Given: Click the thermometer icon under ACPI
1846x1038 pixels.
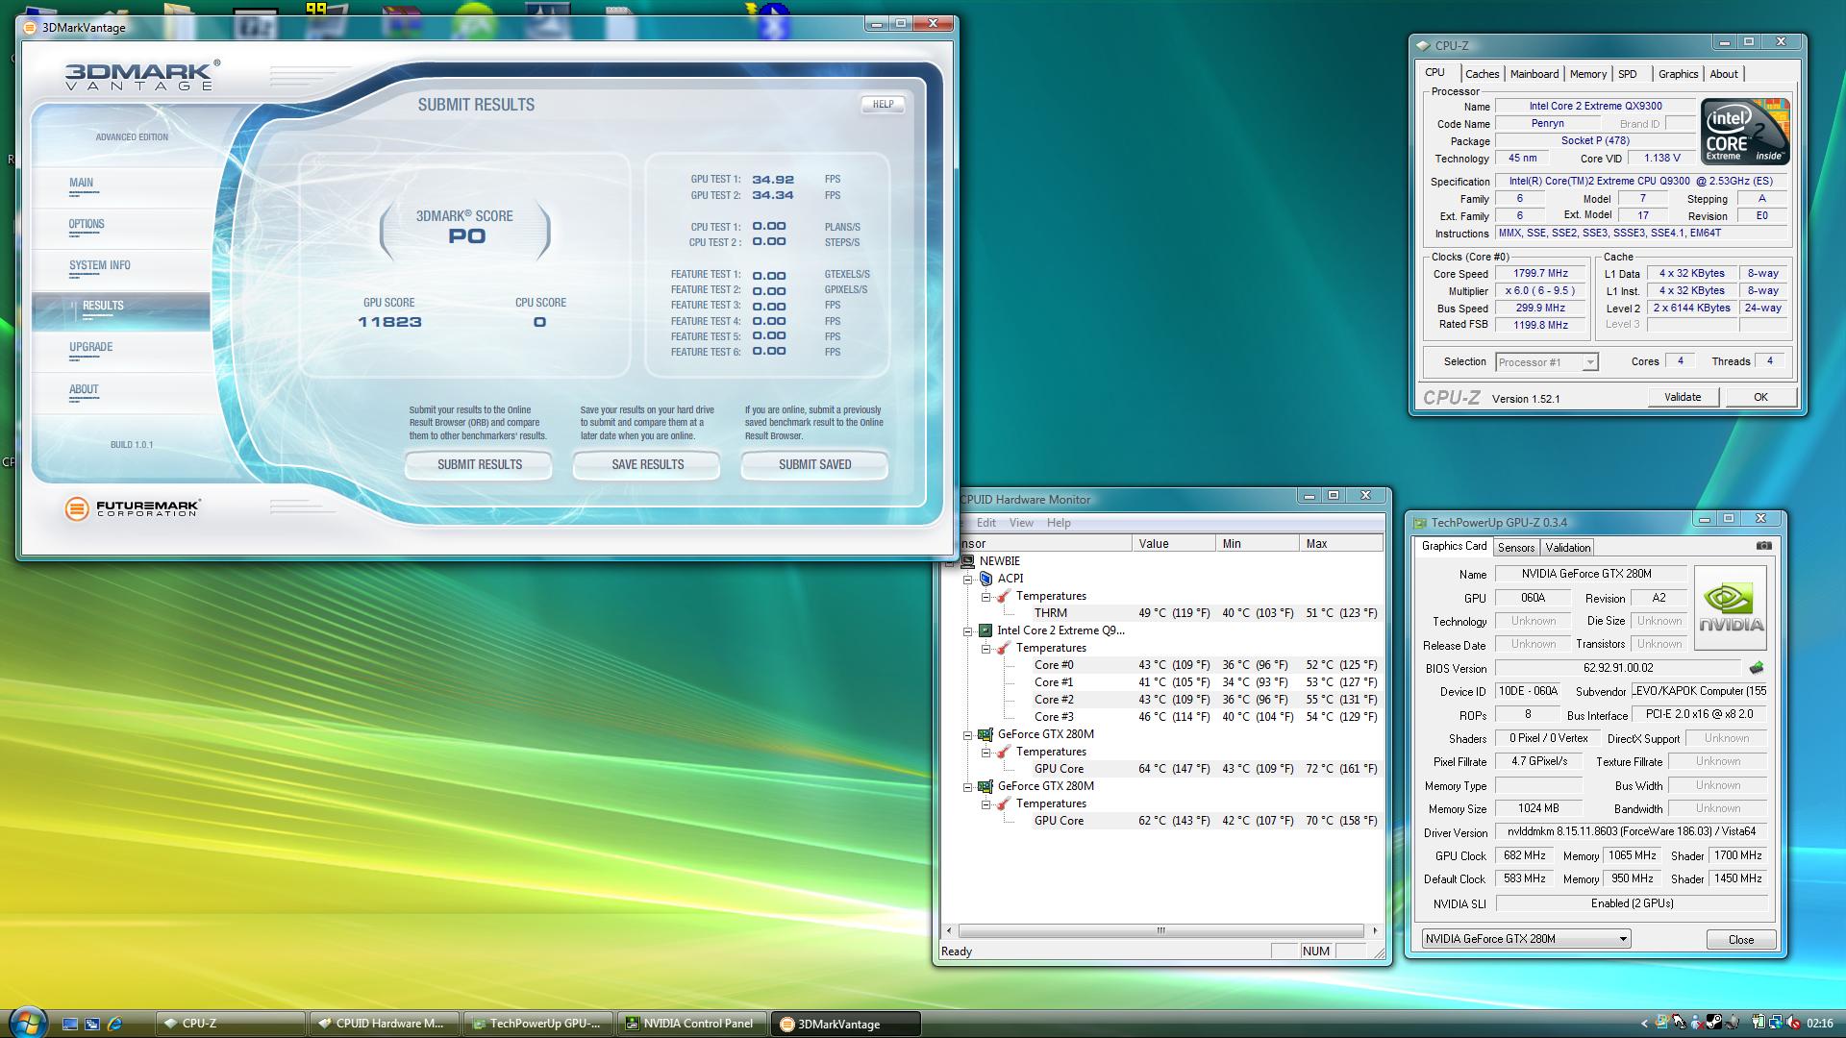Looking at the screenshot, I should pos(1004,596).
